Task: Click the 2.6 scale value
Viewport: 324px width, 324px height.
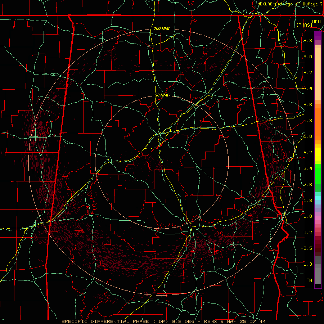Action: pos(308,184)
